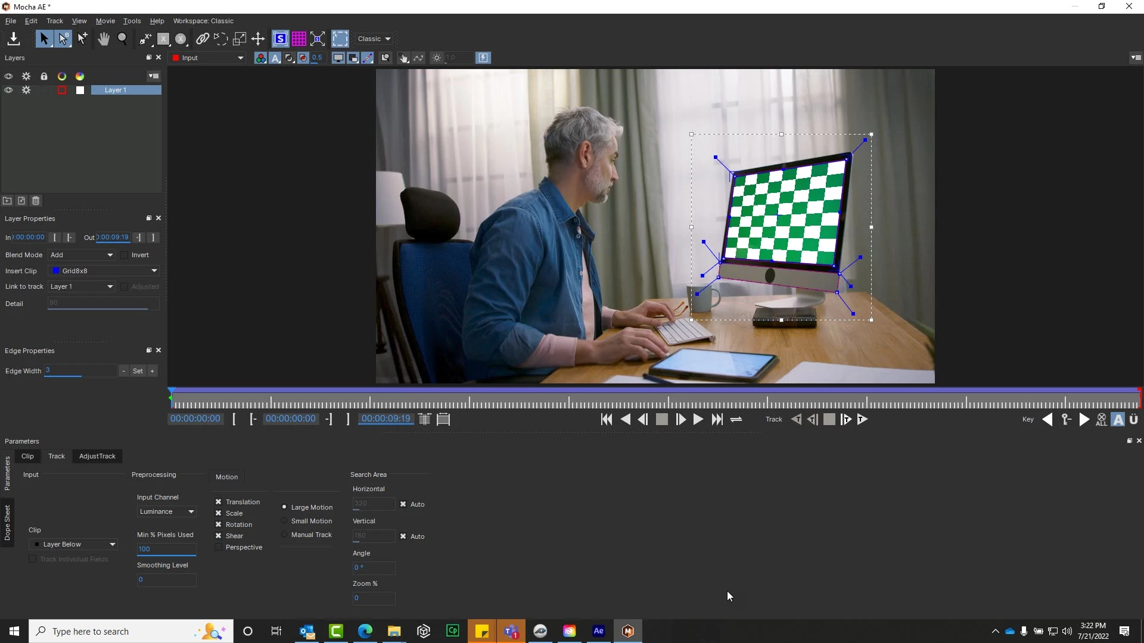The height and width of the screenshot is (643, 1144).
Task: Click the Link layers chain icon
Action: (x=202, y=39)
